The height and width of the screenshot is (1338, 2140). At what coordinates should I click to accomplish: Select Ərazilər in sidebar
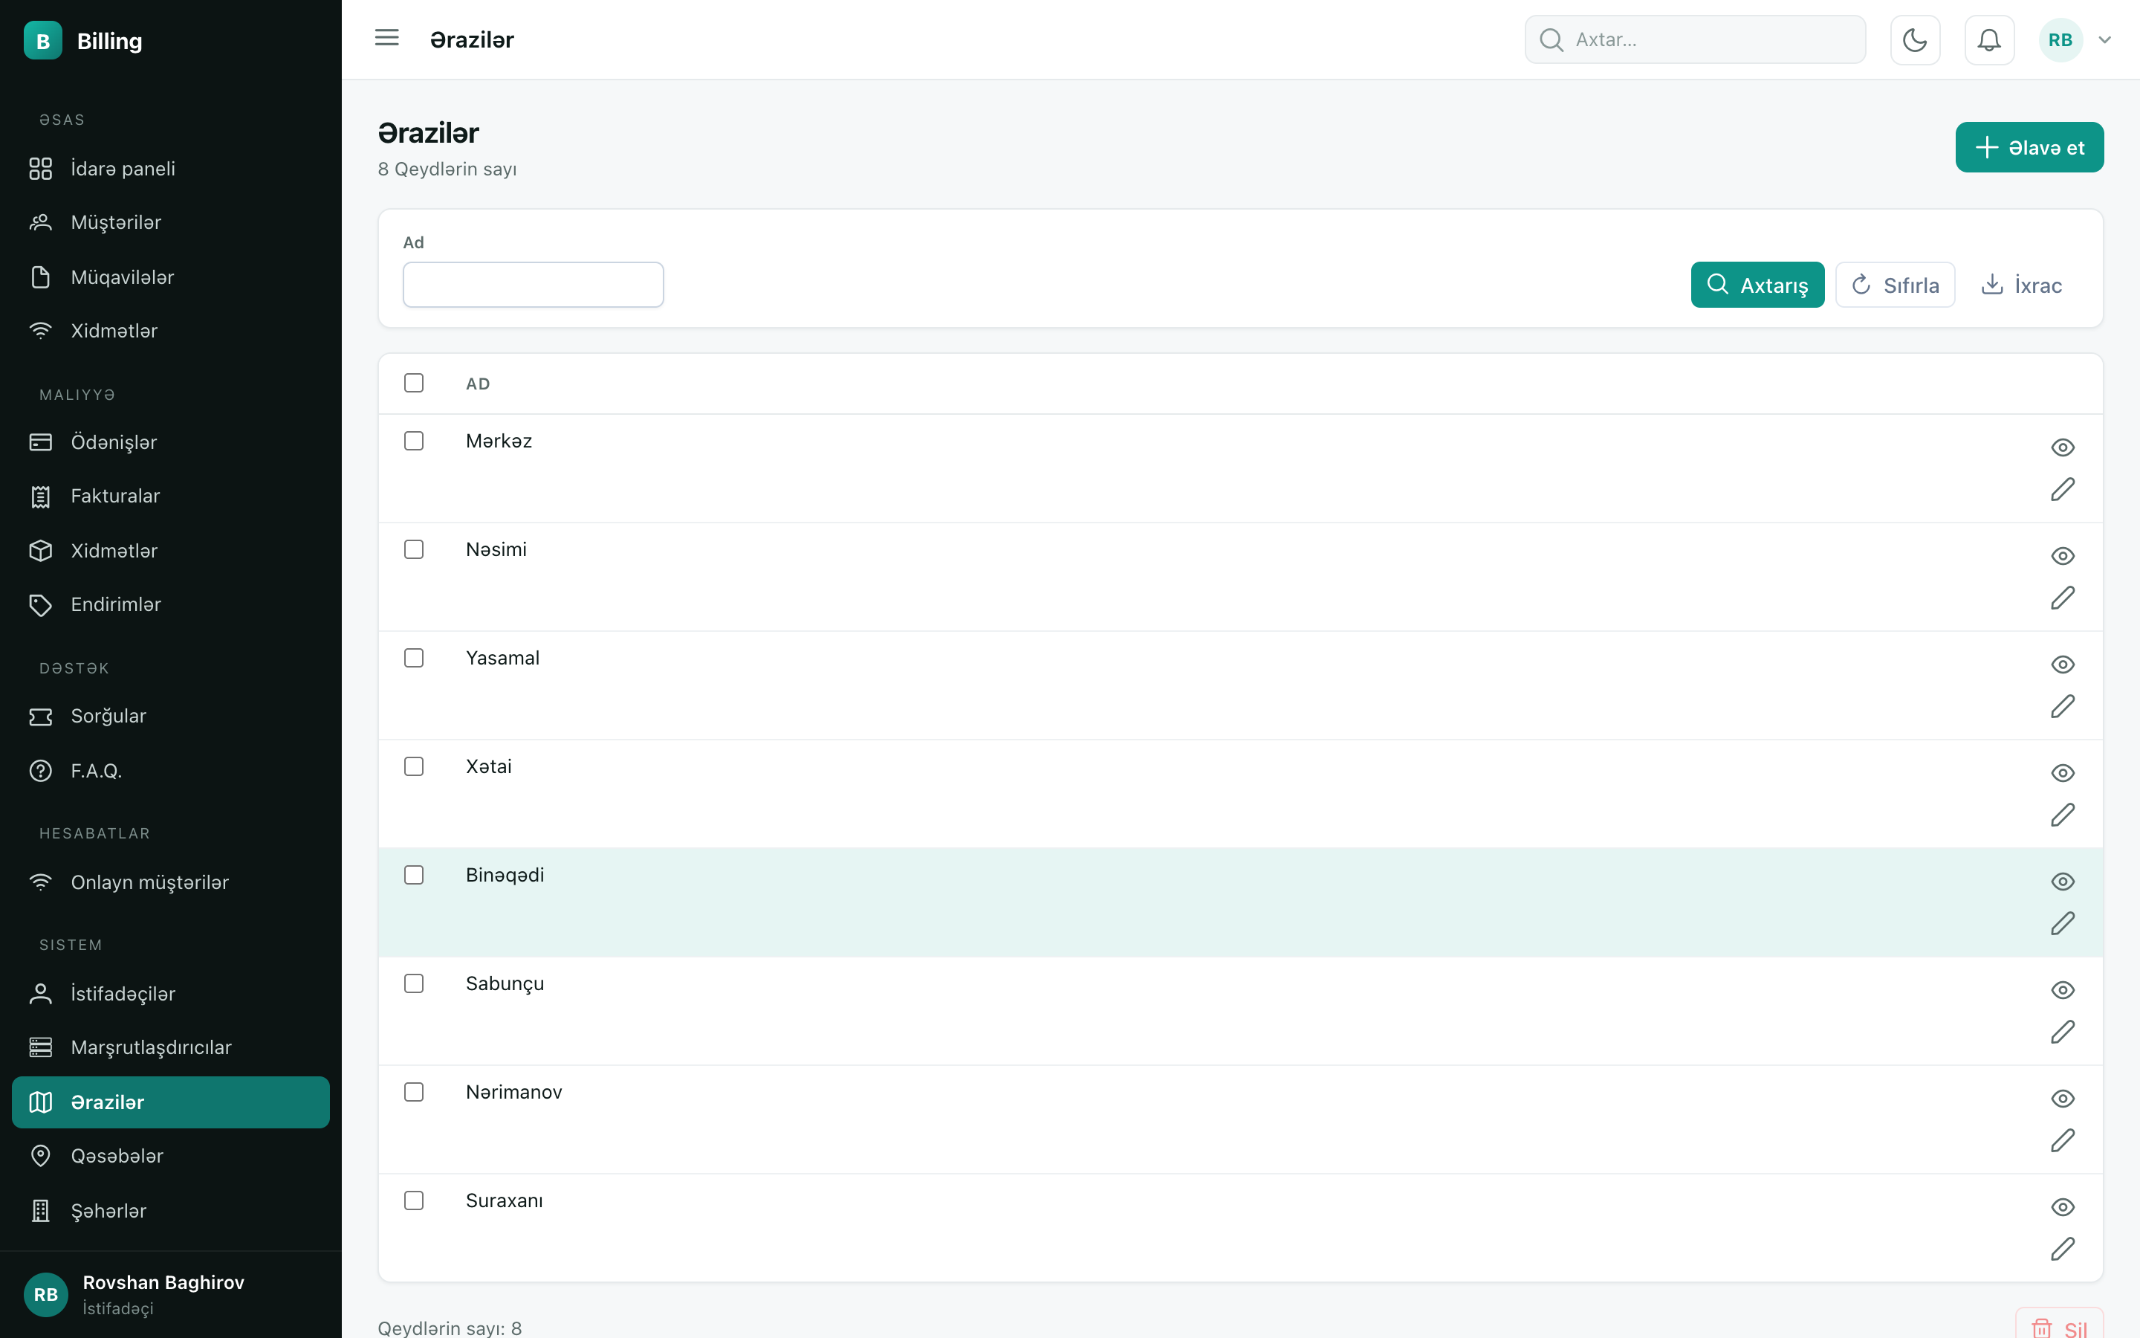click(x=171, y=1102)
